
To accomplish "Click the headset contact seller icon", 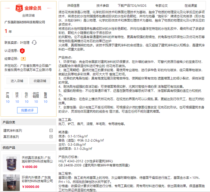I will (x=34, y=42).
